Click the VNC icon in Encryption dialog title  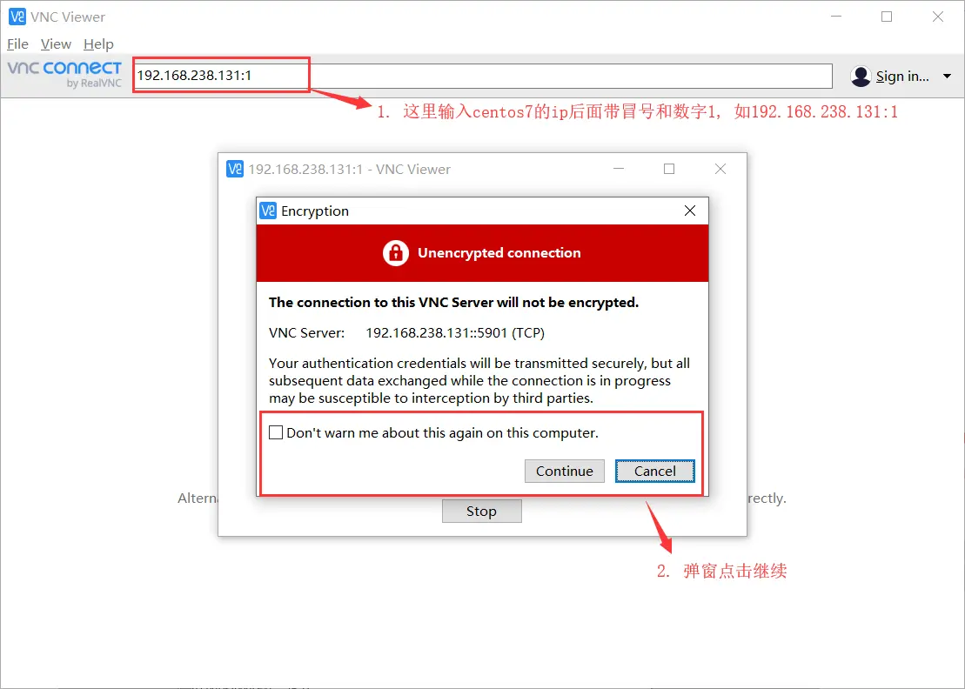click(268, 211)
